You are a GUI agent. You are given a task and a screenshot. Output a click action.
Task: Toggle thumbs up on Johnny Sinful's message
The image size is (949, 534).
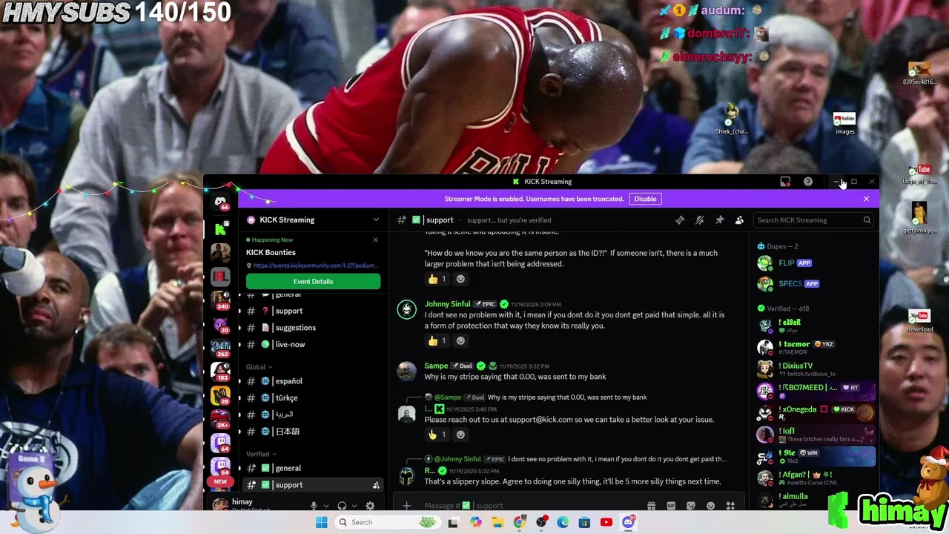[437, 341]
